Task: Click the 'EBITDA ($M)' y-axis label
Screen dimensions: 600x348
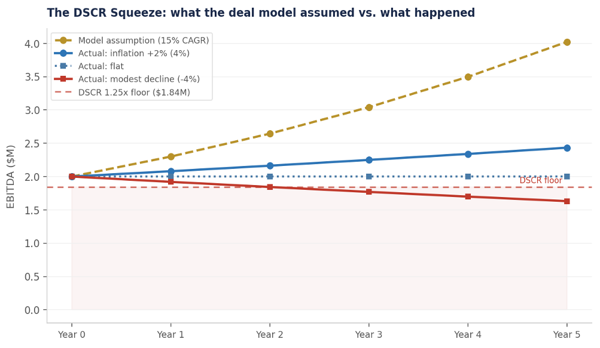Action: point(11,177)
